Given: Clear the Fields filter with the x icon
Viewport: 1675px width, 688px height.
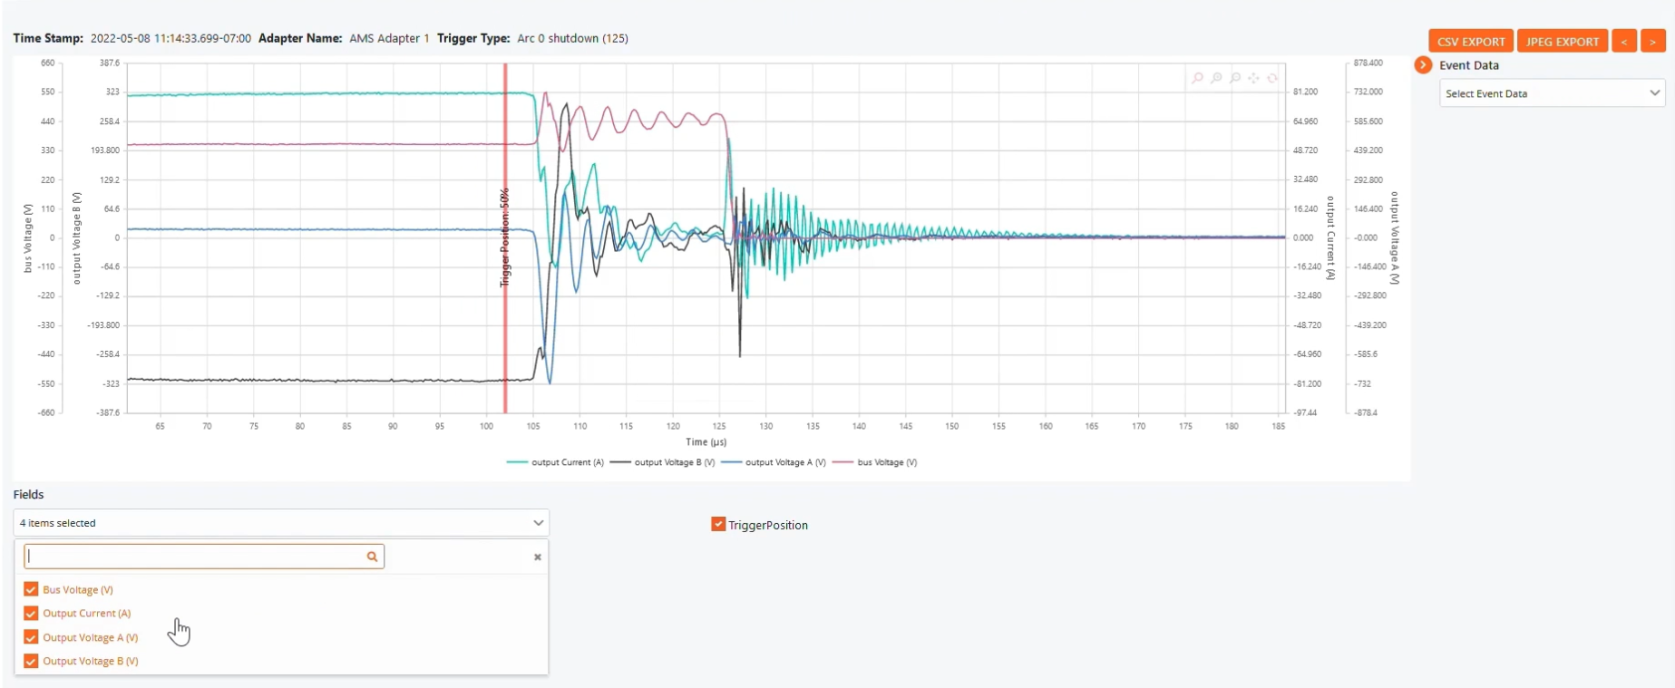Looking at the screenshot, I should click(538, 557).
